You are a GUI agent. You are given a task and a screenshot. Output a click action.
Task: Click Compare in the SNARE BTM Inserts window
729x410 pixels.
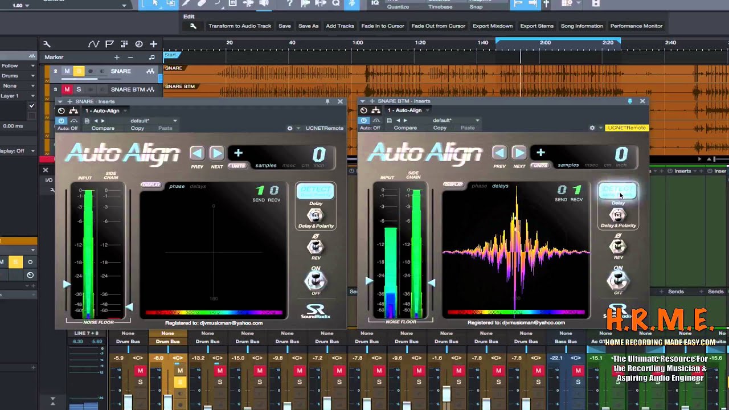(x=405, y=128)
